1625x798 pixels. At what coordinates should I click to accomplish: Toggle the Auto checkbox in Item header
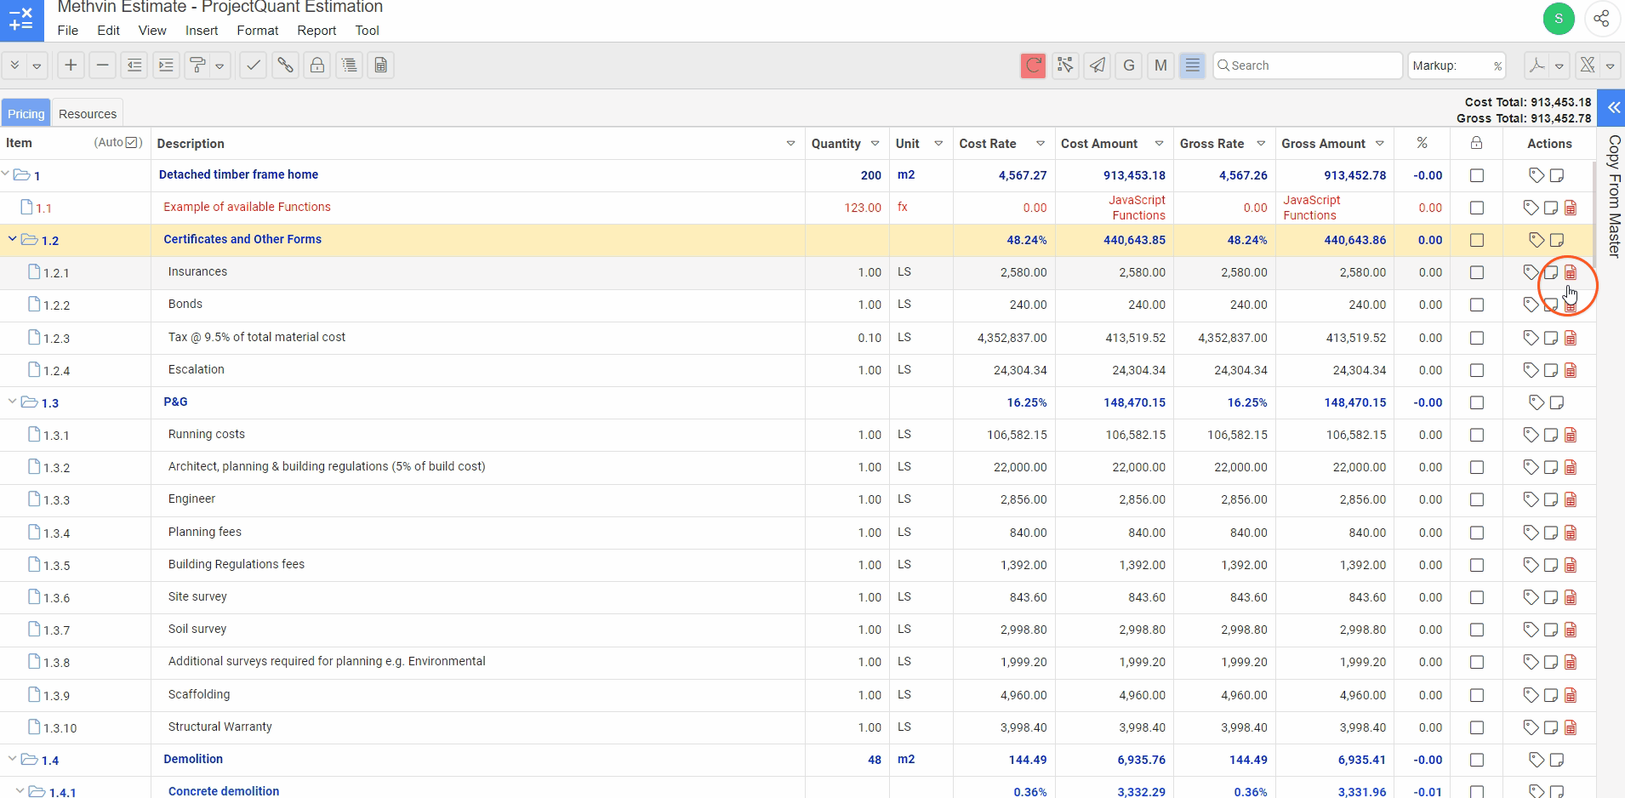tap(133, 143)
